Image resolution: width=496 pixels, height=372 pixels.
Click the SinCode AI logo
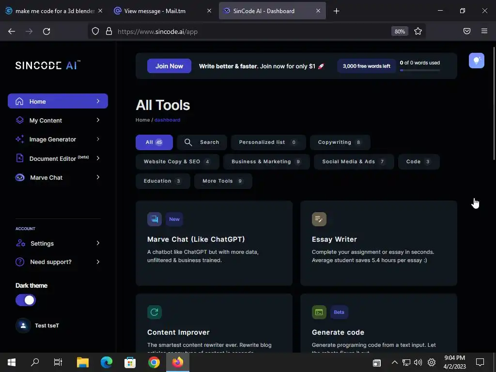click(x=48, y=65)
